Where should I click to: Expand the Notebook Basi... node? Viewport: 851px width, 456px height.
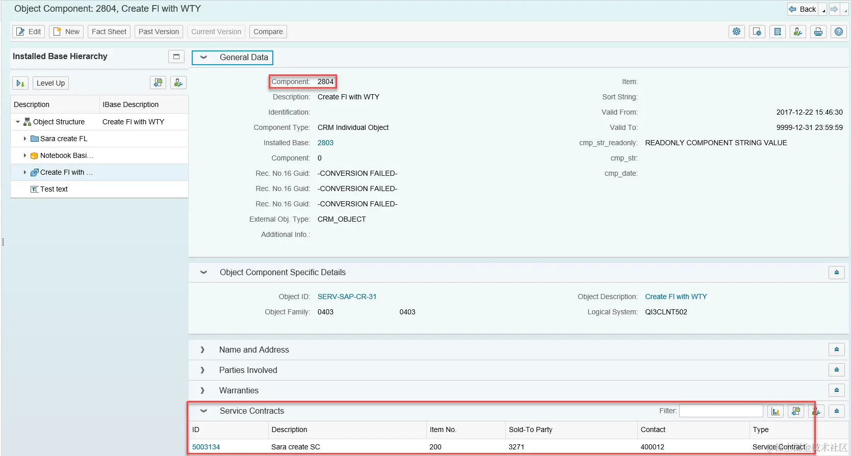(x=25, y=155)
